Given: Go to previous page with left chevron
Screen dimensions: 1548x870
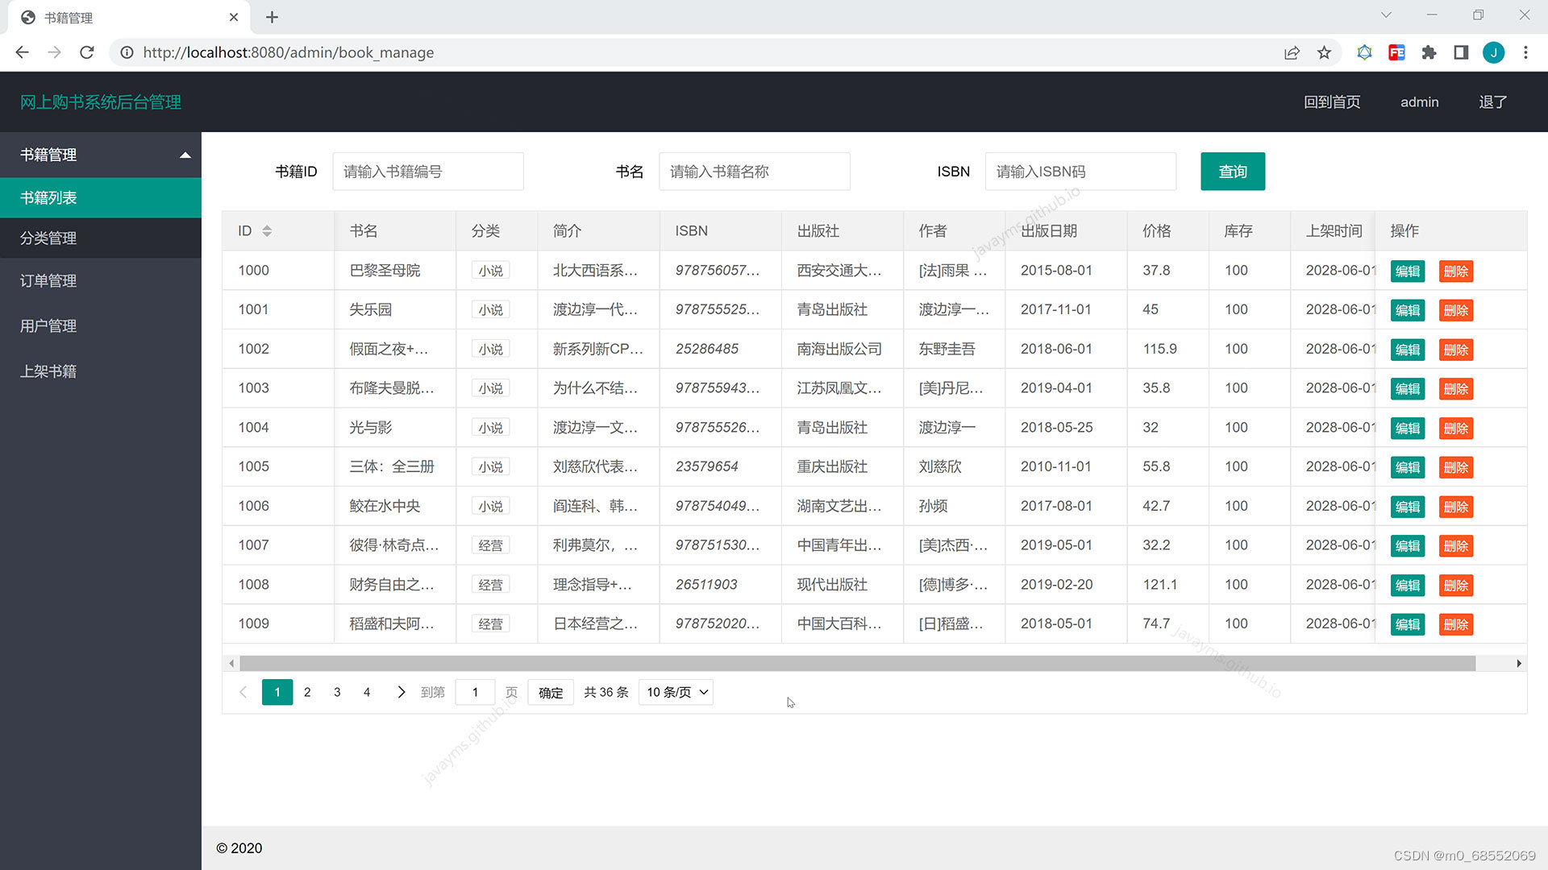Looking at the screenshot, I should [243, 692].
